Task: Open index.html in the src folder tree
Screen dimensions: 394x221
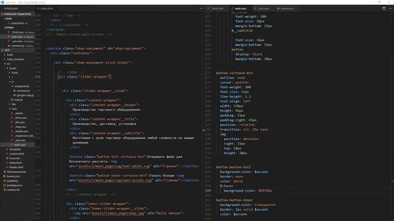Action: click(x=15, y=163)
